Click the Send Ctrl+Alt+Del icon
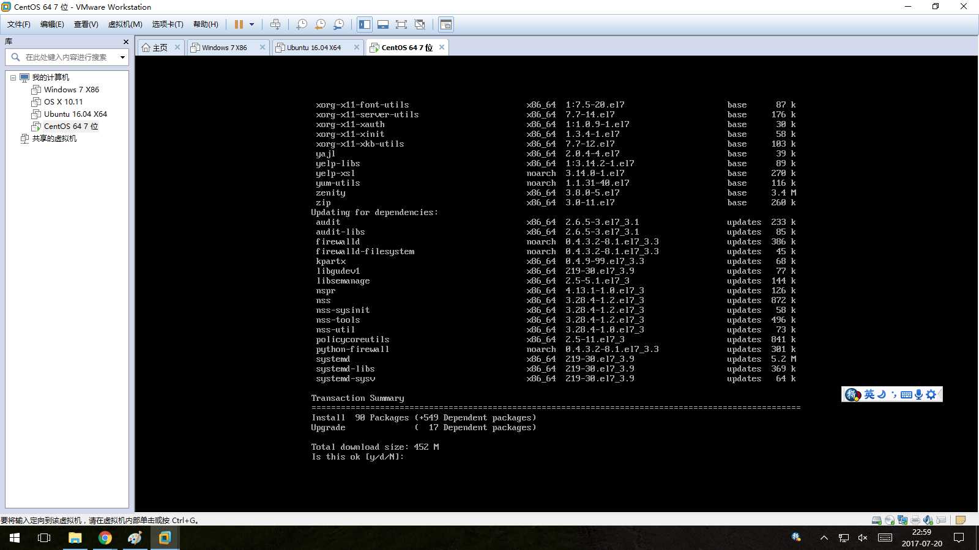 [275, 24]
